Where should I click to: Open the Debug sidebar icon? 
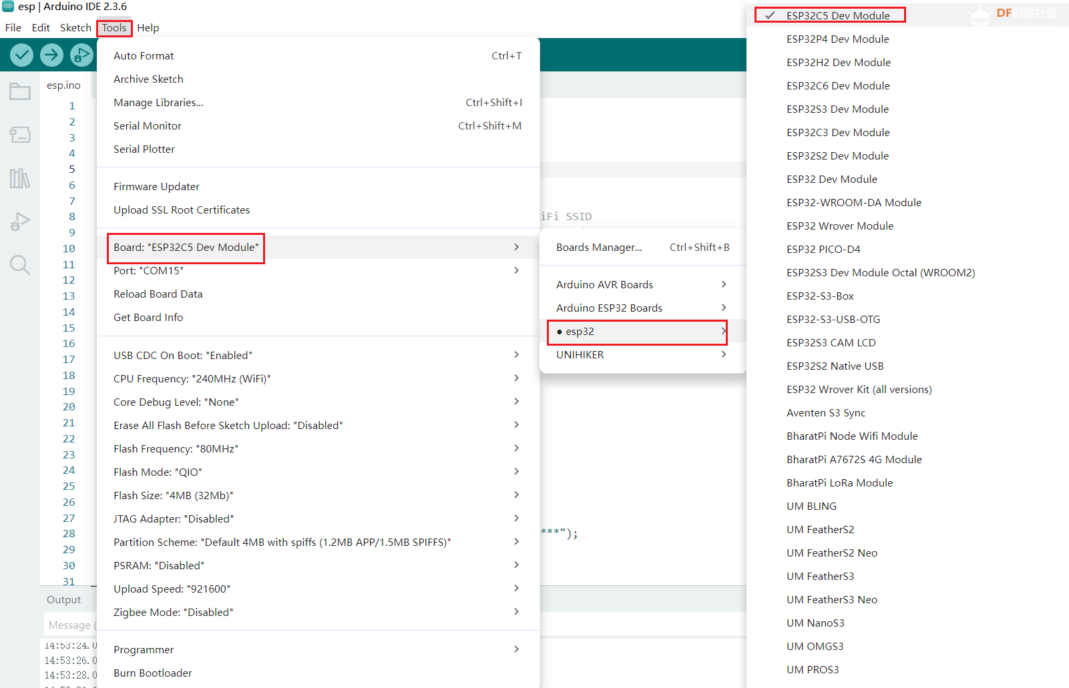20,222
